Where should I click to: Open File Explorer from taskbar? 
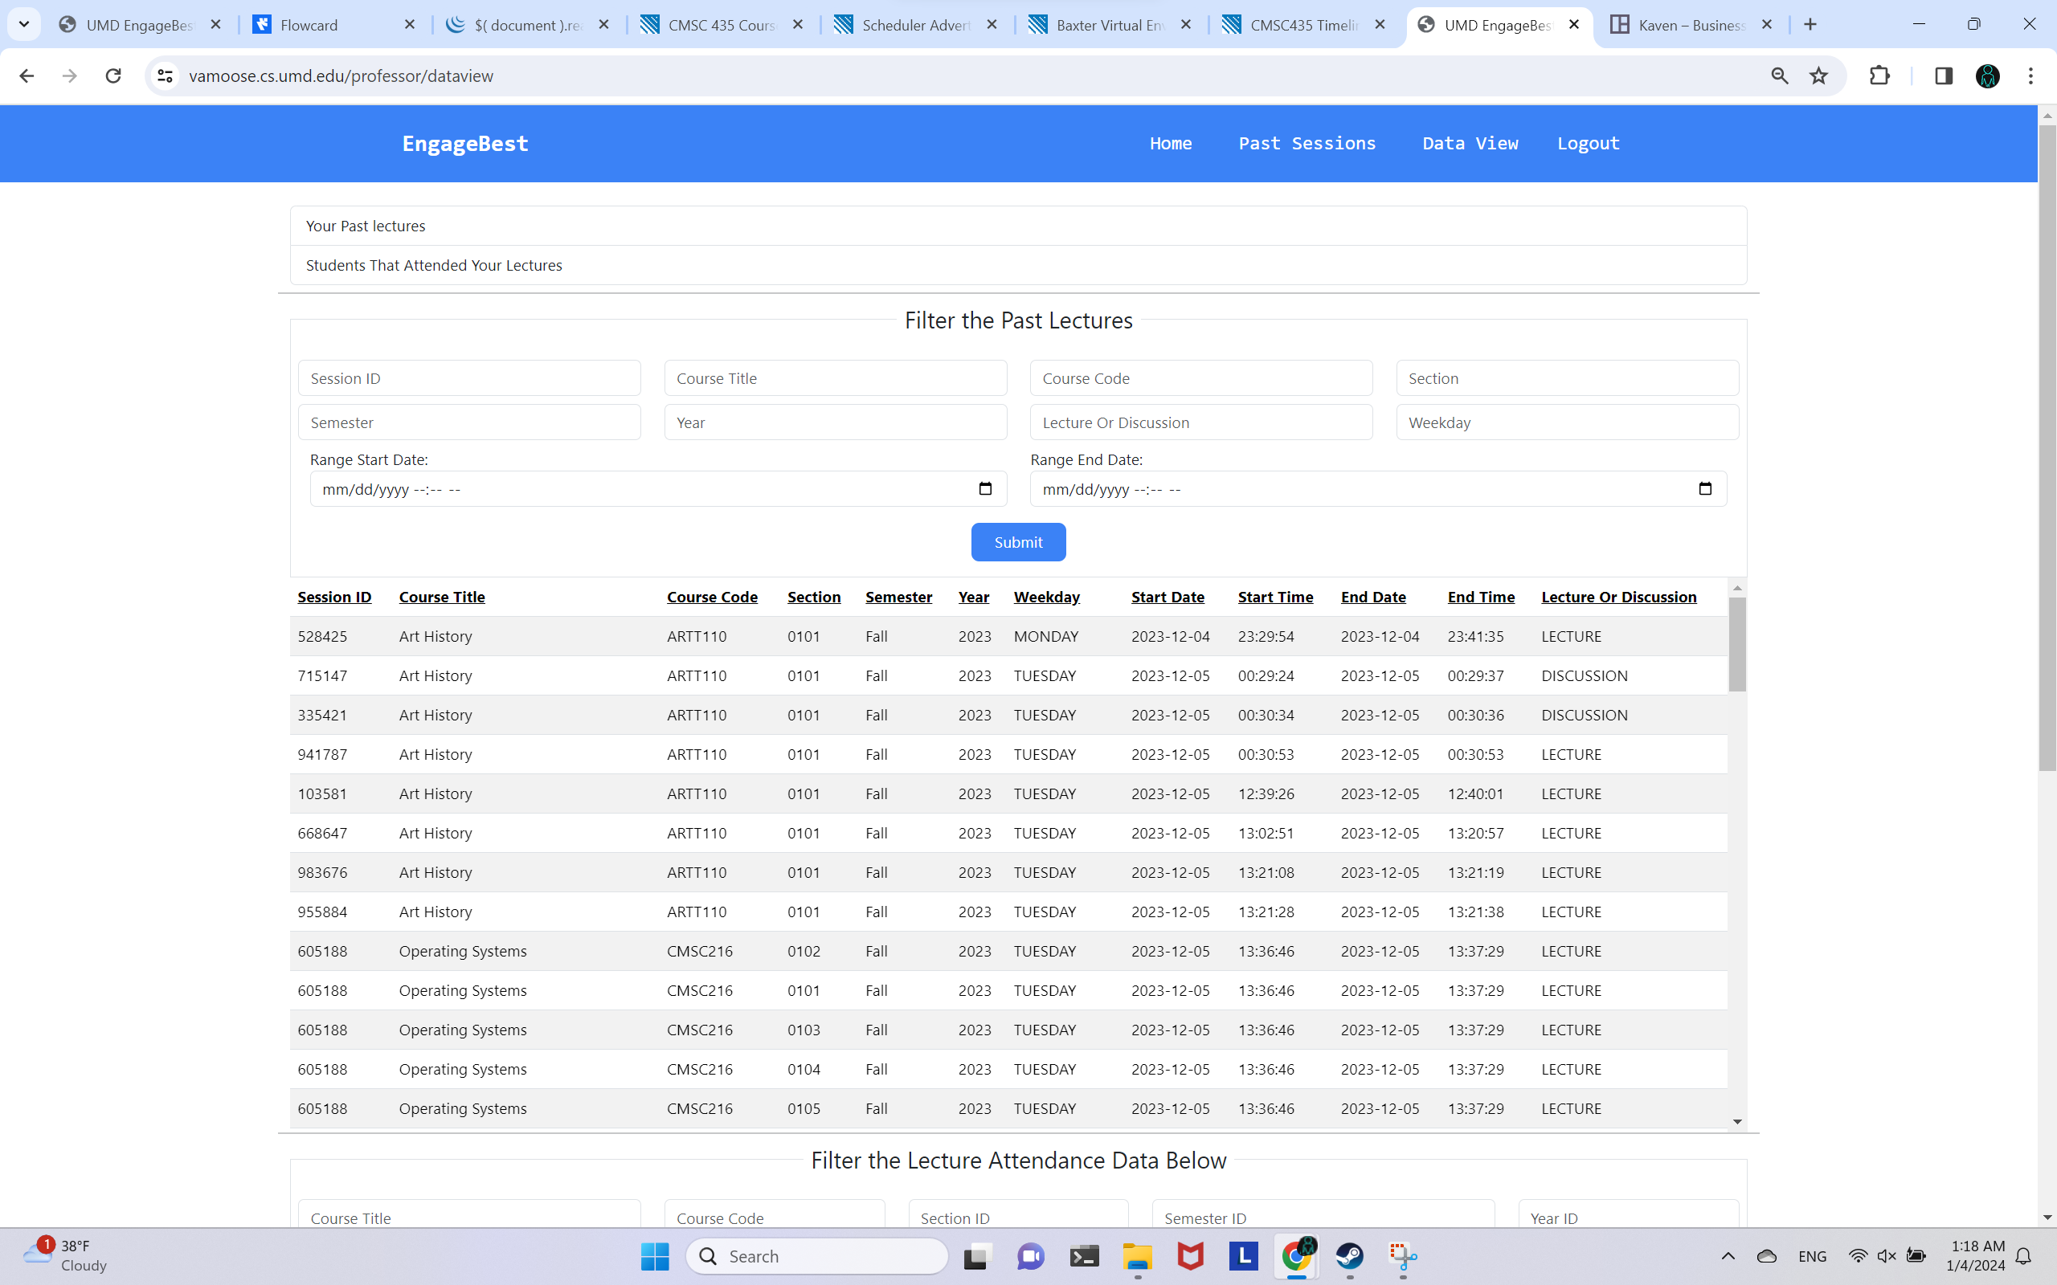(1137, 1256)
